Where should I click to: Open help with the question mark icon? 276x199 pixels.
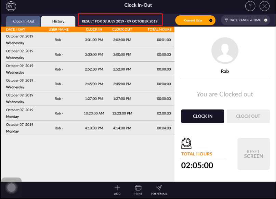pos(250,6)
